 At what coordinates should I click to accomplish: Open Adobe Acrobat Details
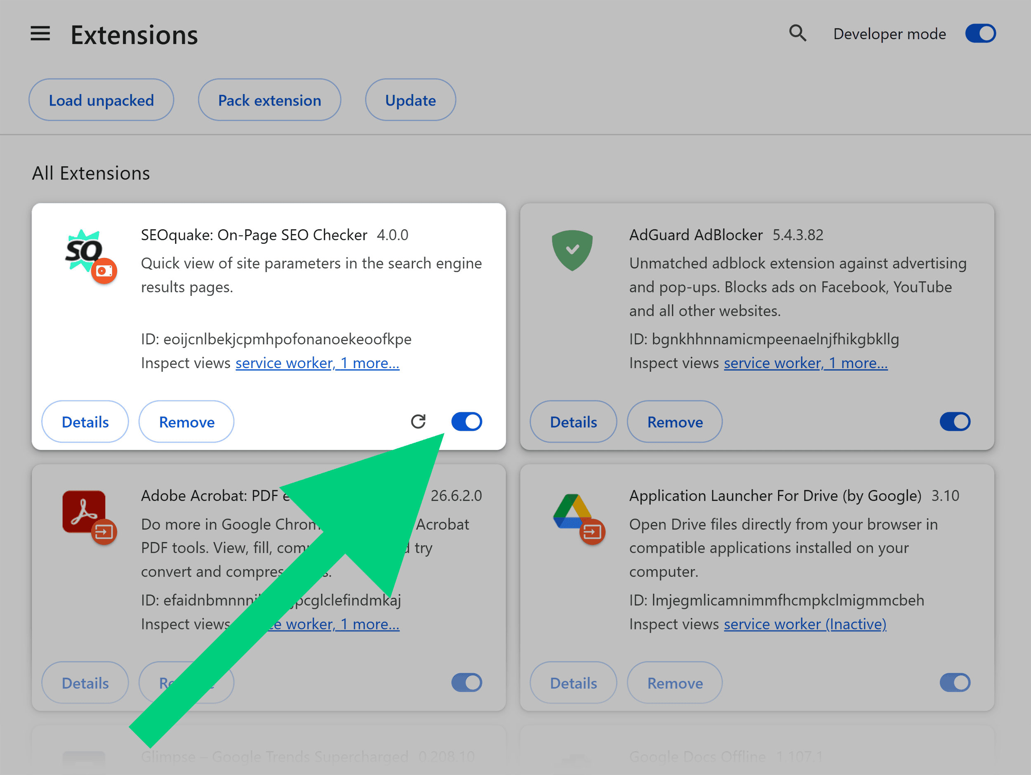85,683
